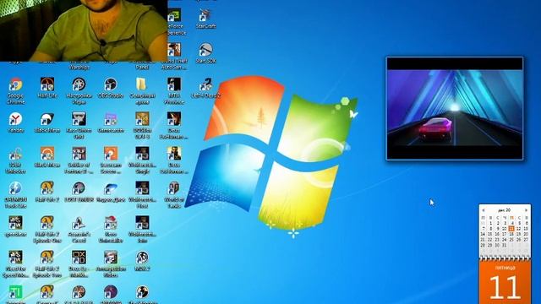
Task: Launch the Half-Life 2 shortcut
Action: pos(47,192)
